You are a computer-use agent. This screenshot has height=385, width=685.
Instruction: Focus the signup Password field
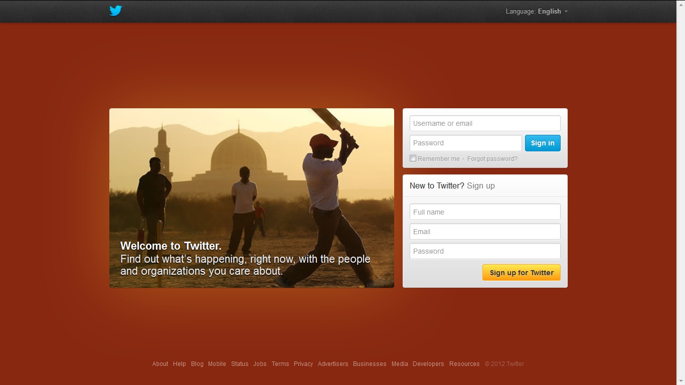pos(485,251)
